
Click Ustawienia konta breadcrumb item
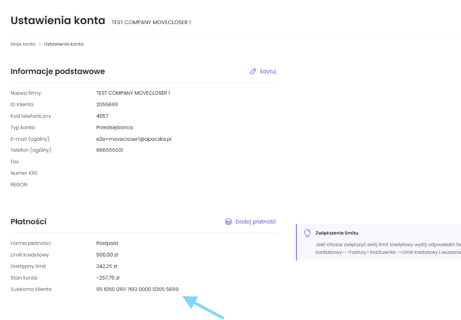pos(64,44)
